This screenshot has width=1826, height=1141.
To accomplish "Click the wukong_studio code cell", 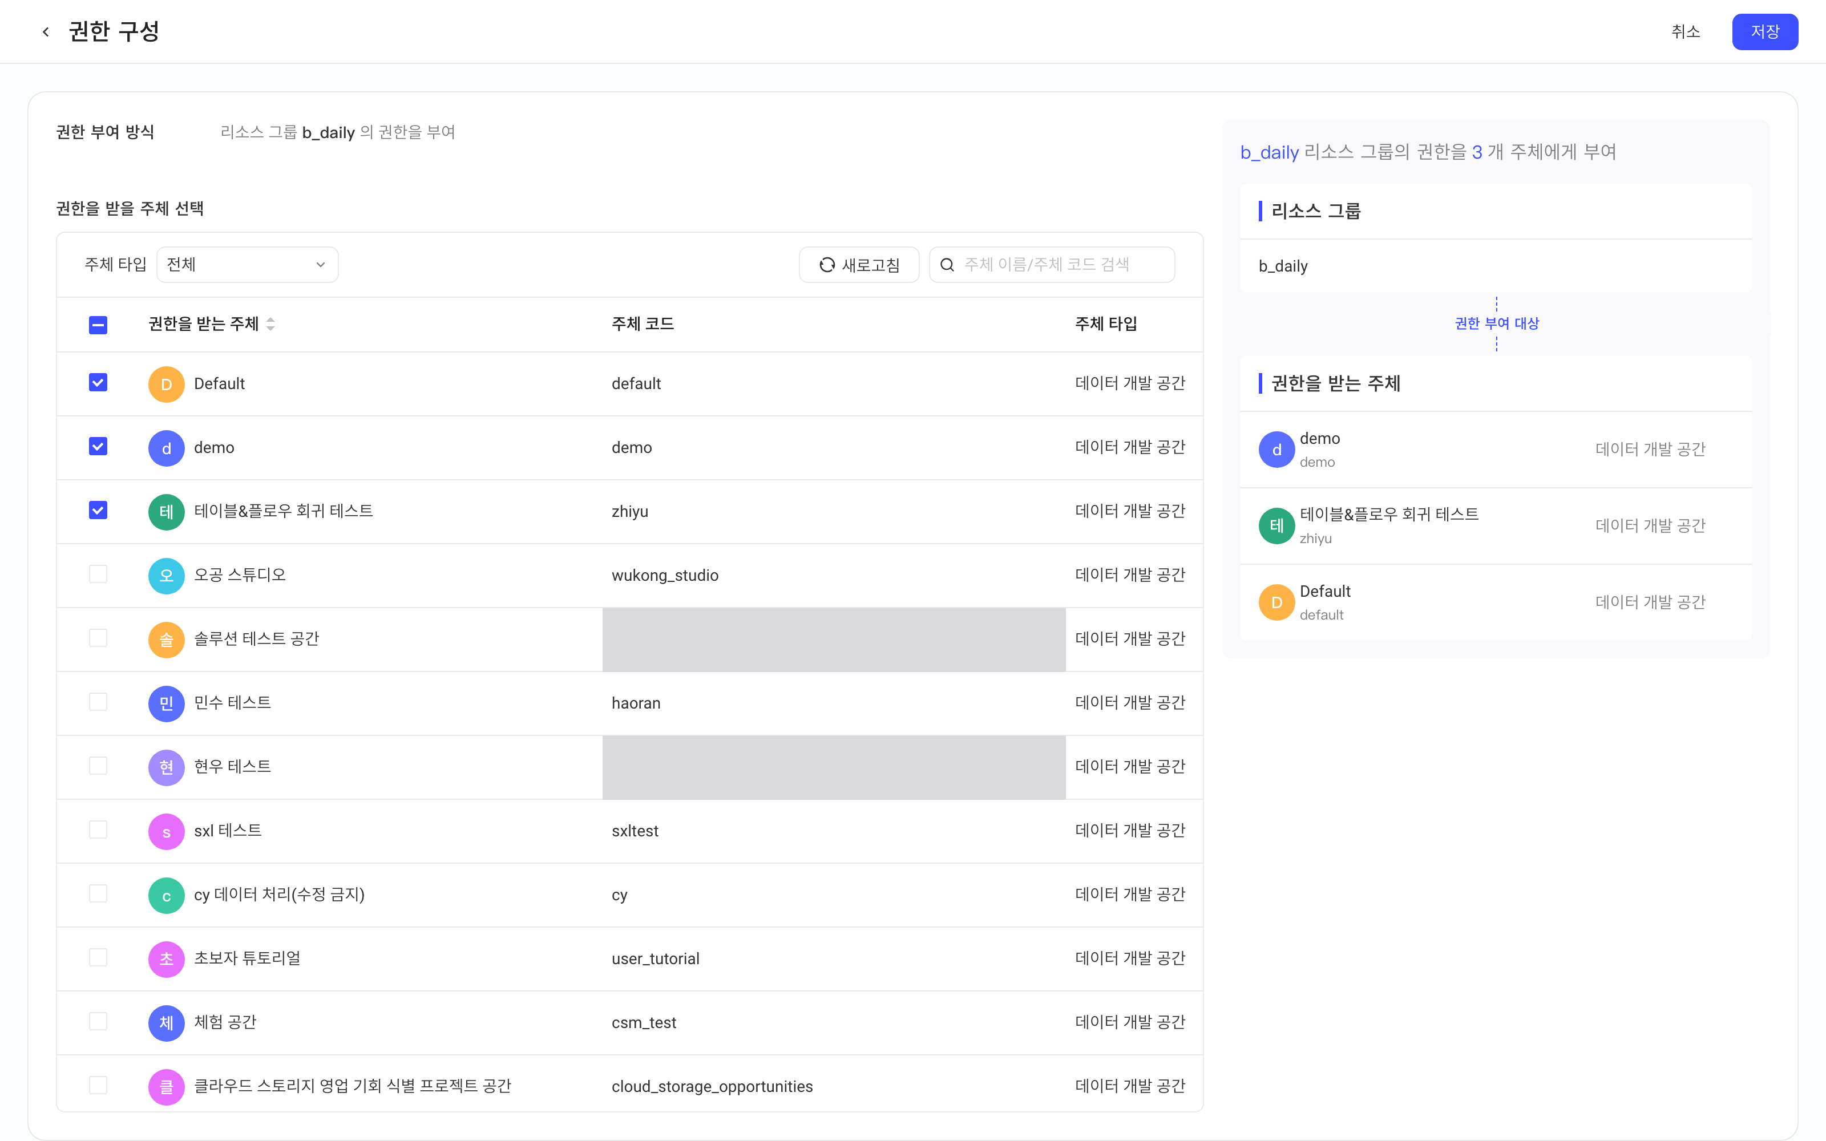I will point(665,576).
